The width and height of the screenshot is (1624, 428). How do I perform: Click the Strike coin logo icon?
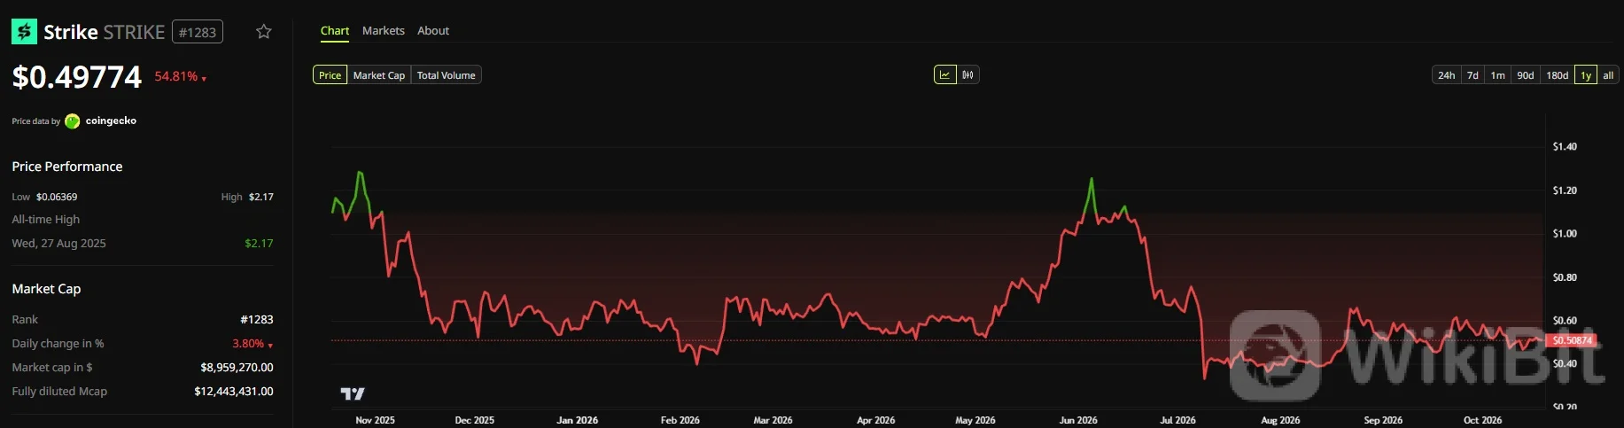(24, 32)
